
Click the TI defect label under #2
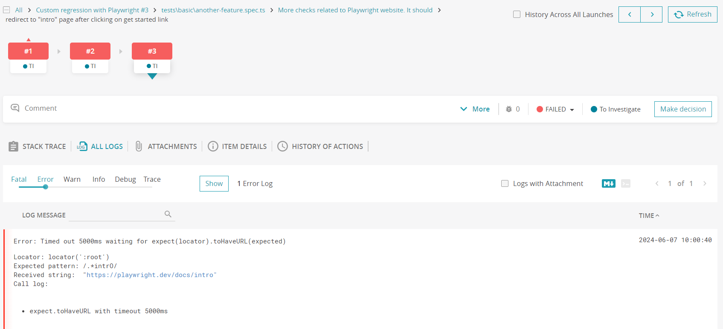tap(90, 66)
